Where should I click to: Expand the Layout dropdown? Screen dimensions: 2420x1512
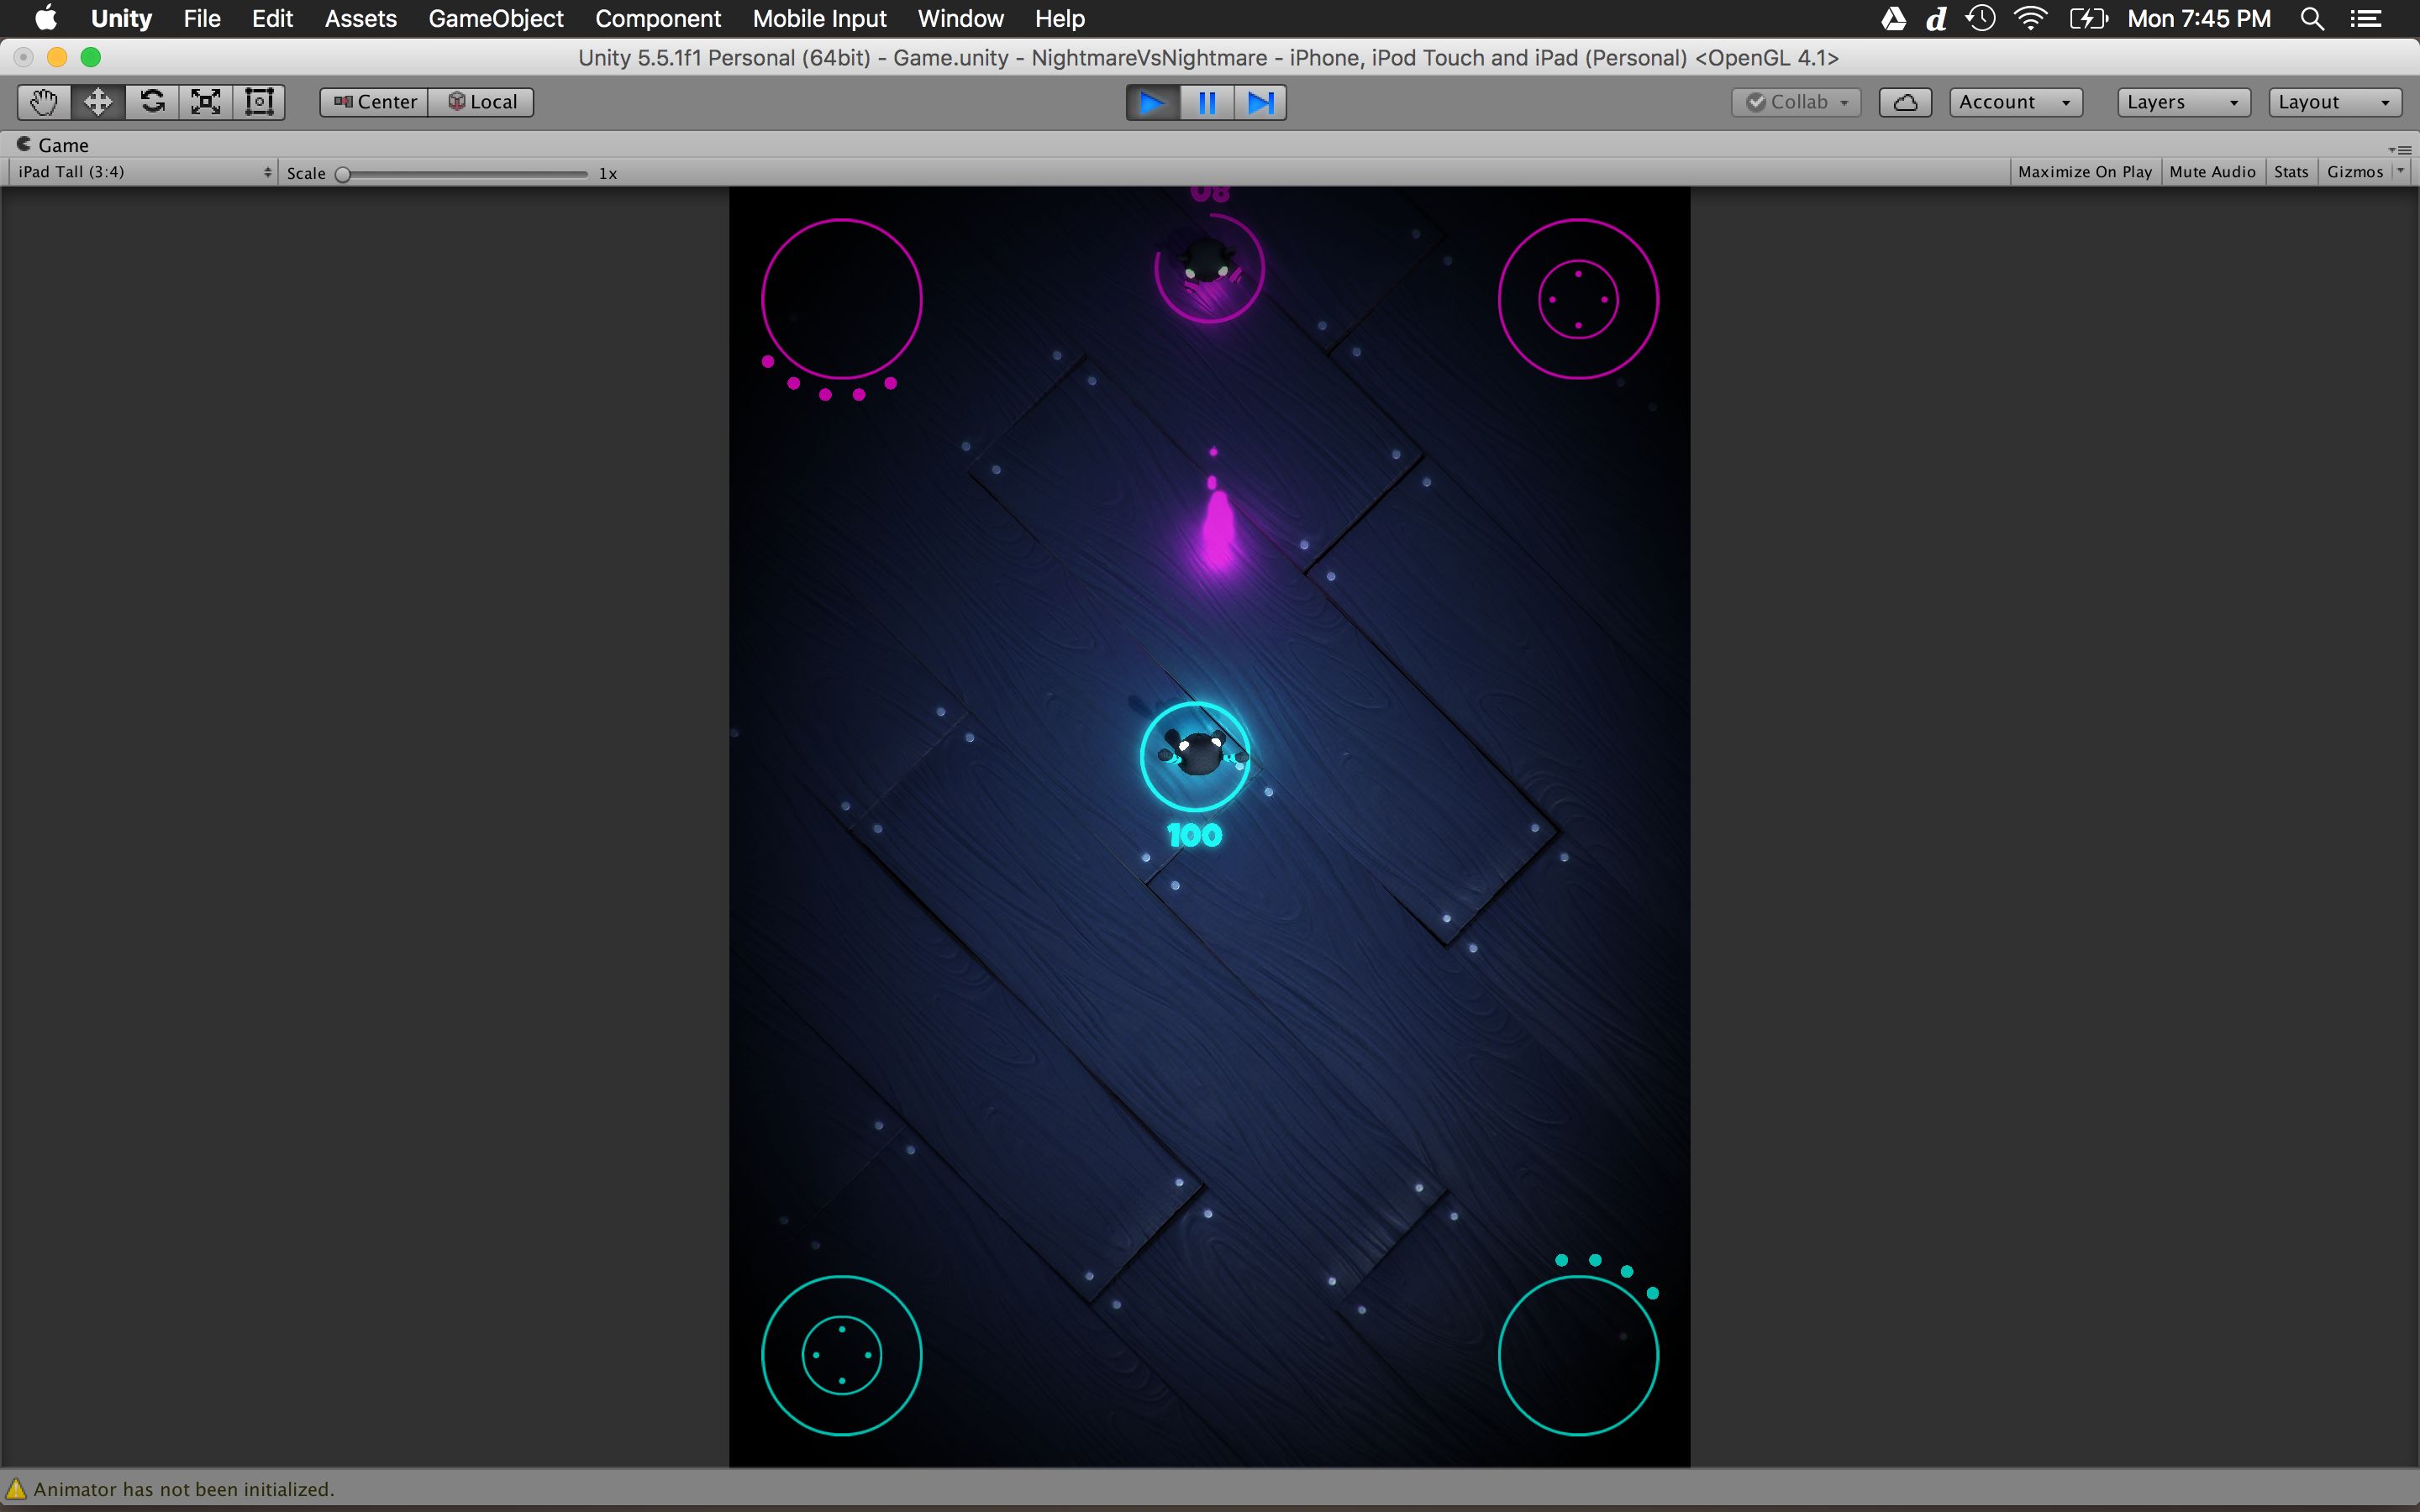2333,102
